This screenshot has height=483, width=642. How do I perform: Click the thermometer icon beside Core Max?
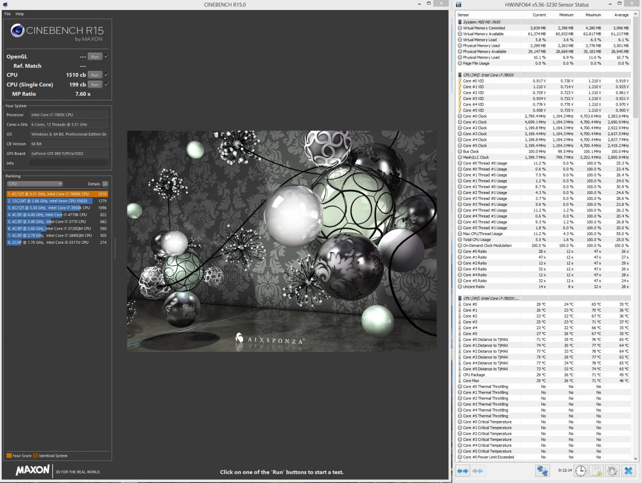pos(460,380)
